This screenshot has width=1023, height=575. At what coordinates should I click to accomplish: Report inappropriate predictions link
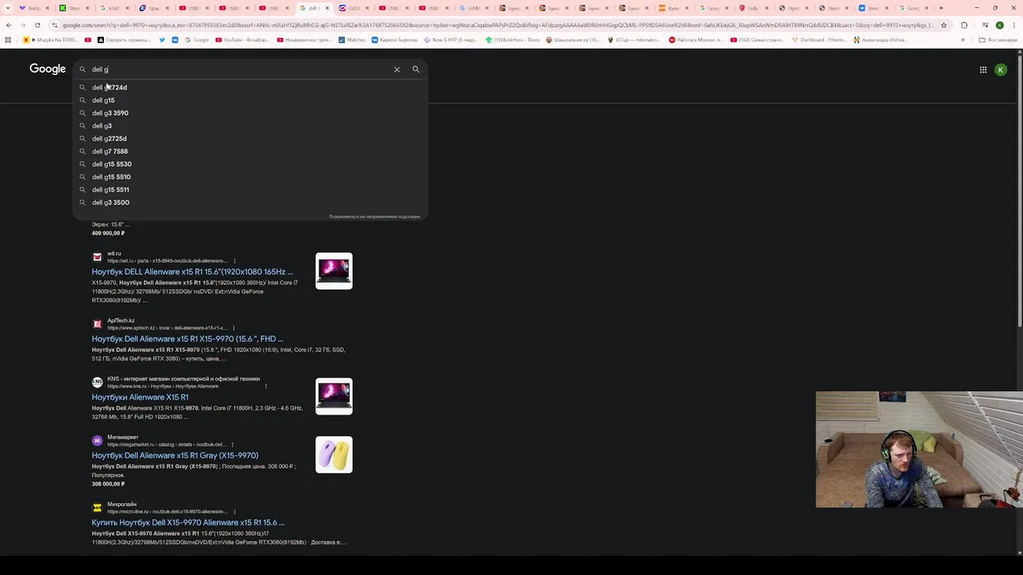click(x=374, y=216)
